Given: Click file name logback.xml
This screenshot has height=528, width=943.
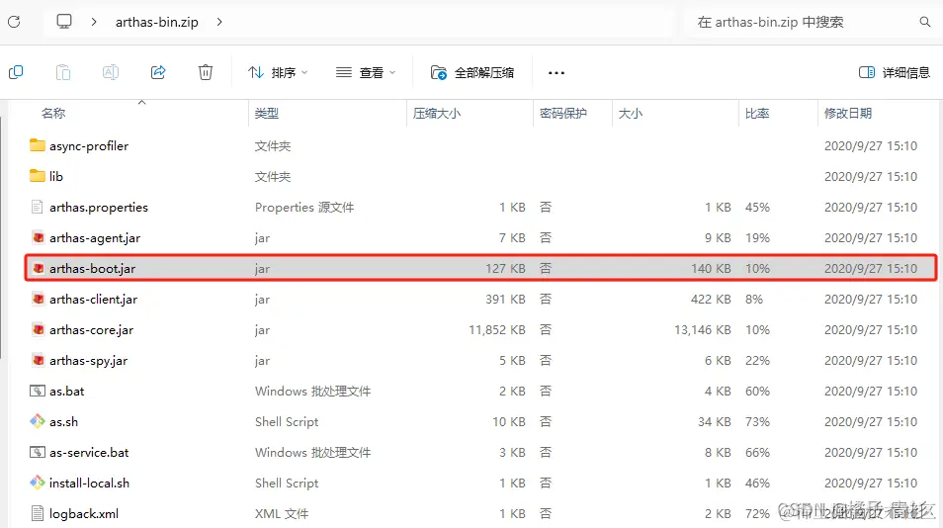Looking at the screenshot, I should 84,514.
